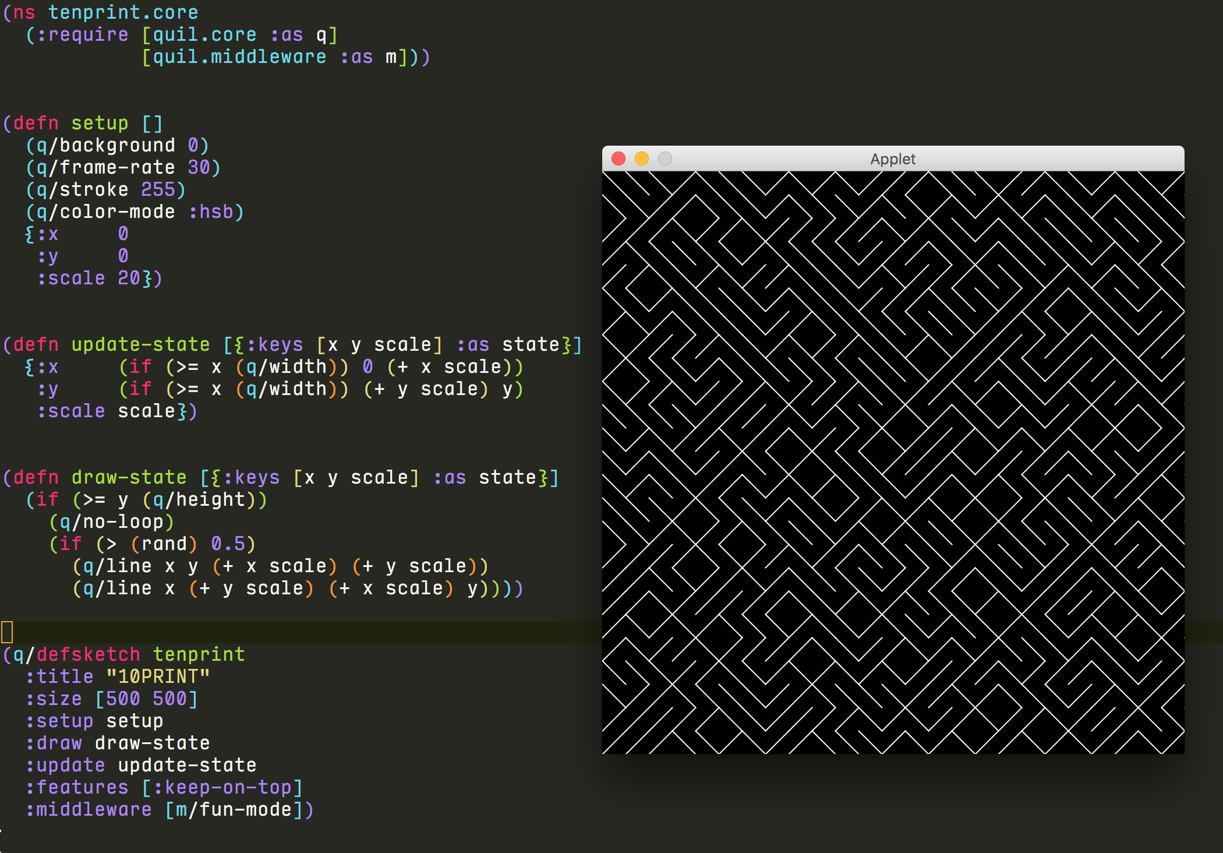
Task: Place cursor on the frame-rate value 30
Action: [x=199, y=168]
